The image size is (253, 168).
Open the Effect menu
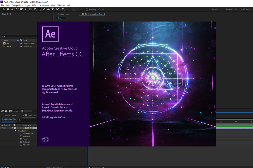(x=35, y=5)
